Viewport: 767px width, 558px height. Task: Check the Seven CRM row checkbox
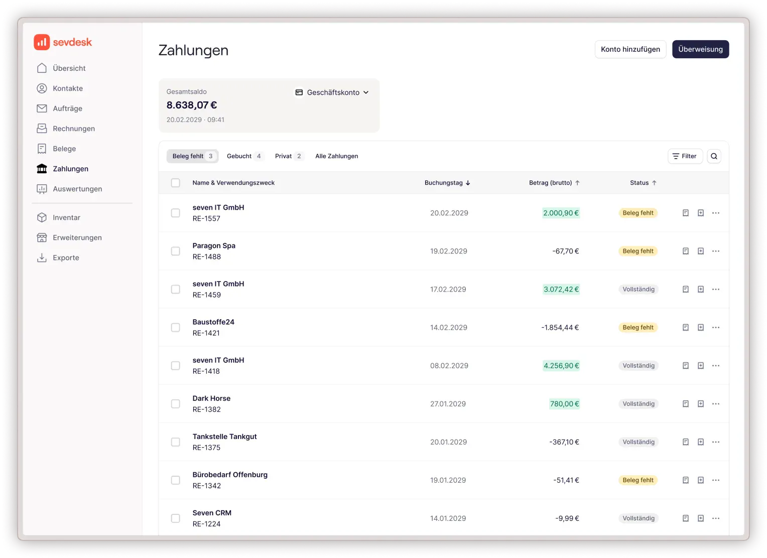click(x=175, y=518)
